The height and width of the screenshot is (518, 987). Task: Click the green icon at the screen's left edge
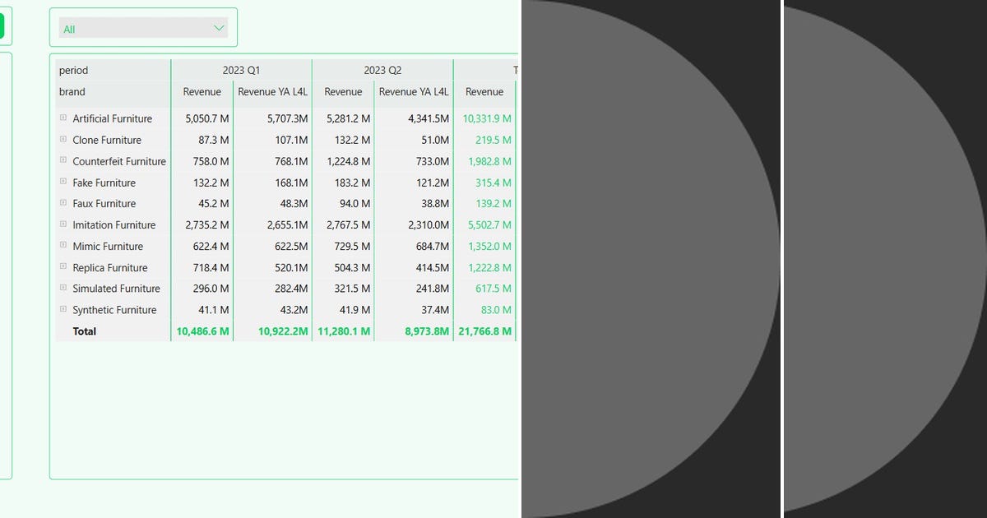(3, 25)
